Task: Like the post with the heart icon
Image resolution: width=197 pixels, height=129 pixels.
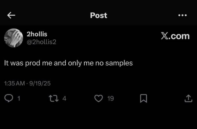Action: tap(98, 98)
